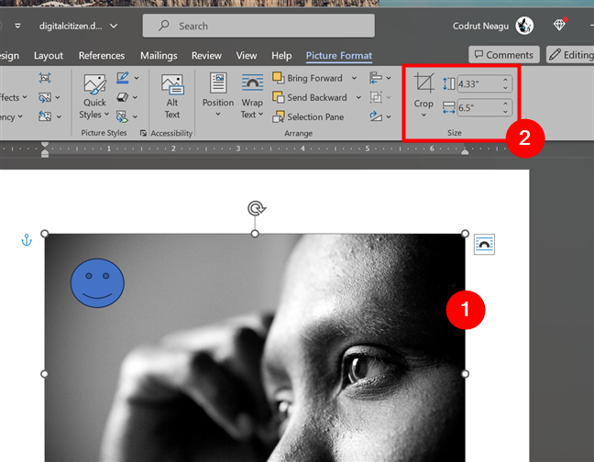Image resolution: width=594 pixels, height=462 pixels.
Task: Click the top-right resize handle of picture
Action: coord(465,234)
